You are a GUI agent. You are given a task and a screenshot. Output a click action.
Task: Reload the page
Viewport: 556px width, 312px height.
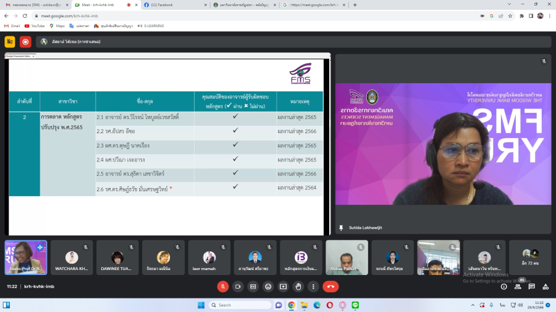(x=25, y=16)
